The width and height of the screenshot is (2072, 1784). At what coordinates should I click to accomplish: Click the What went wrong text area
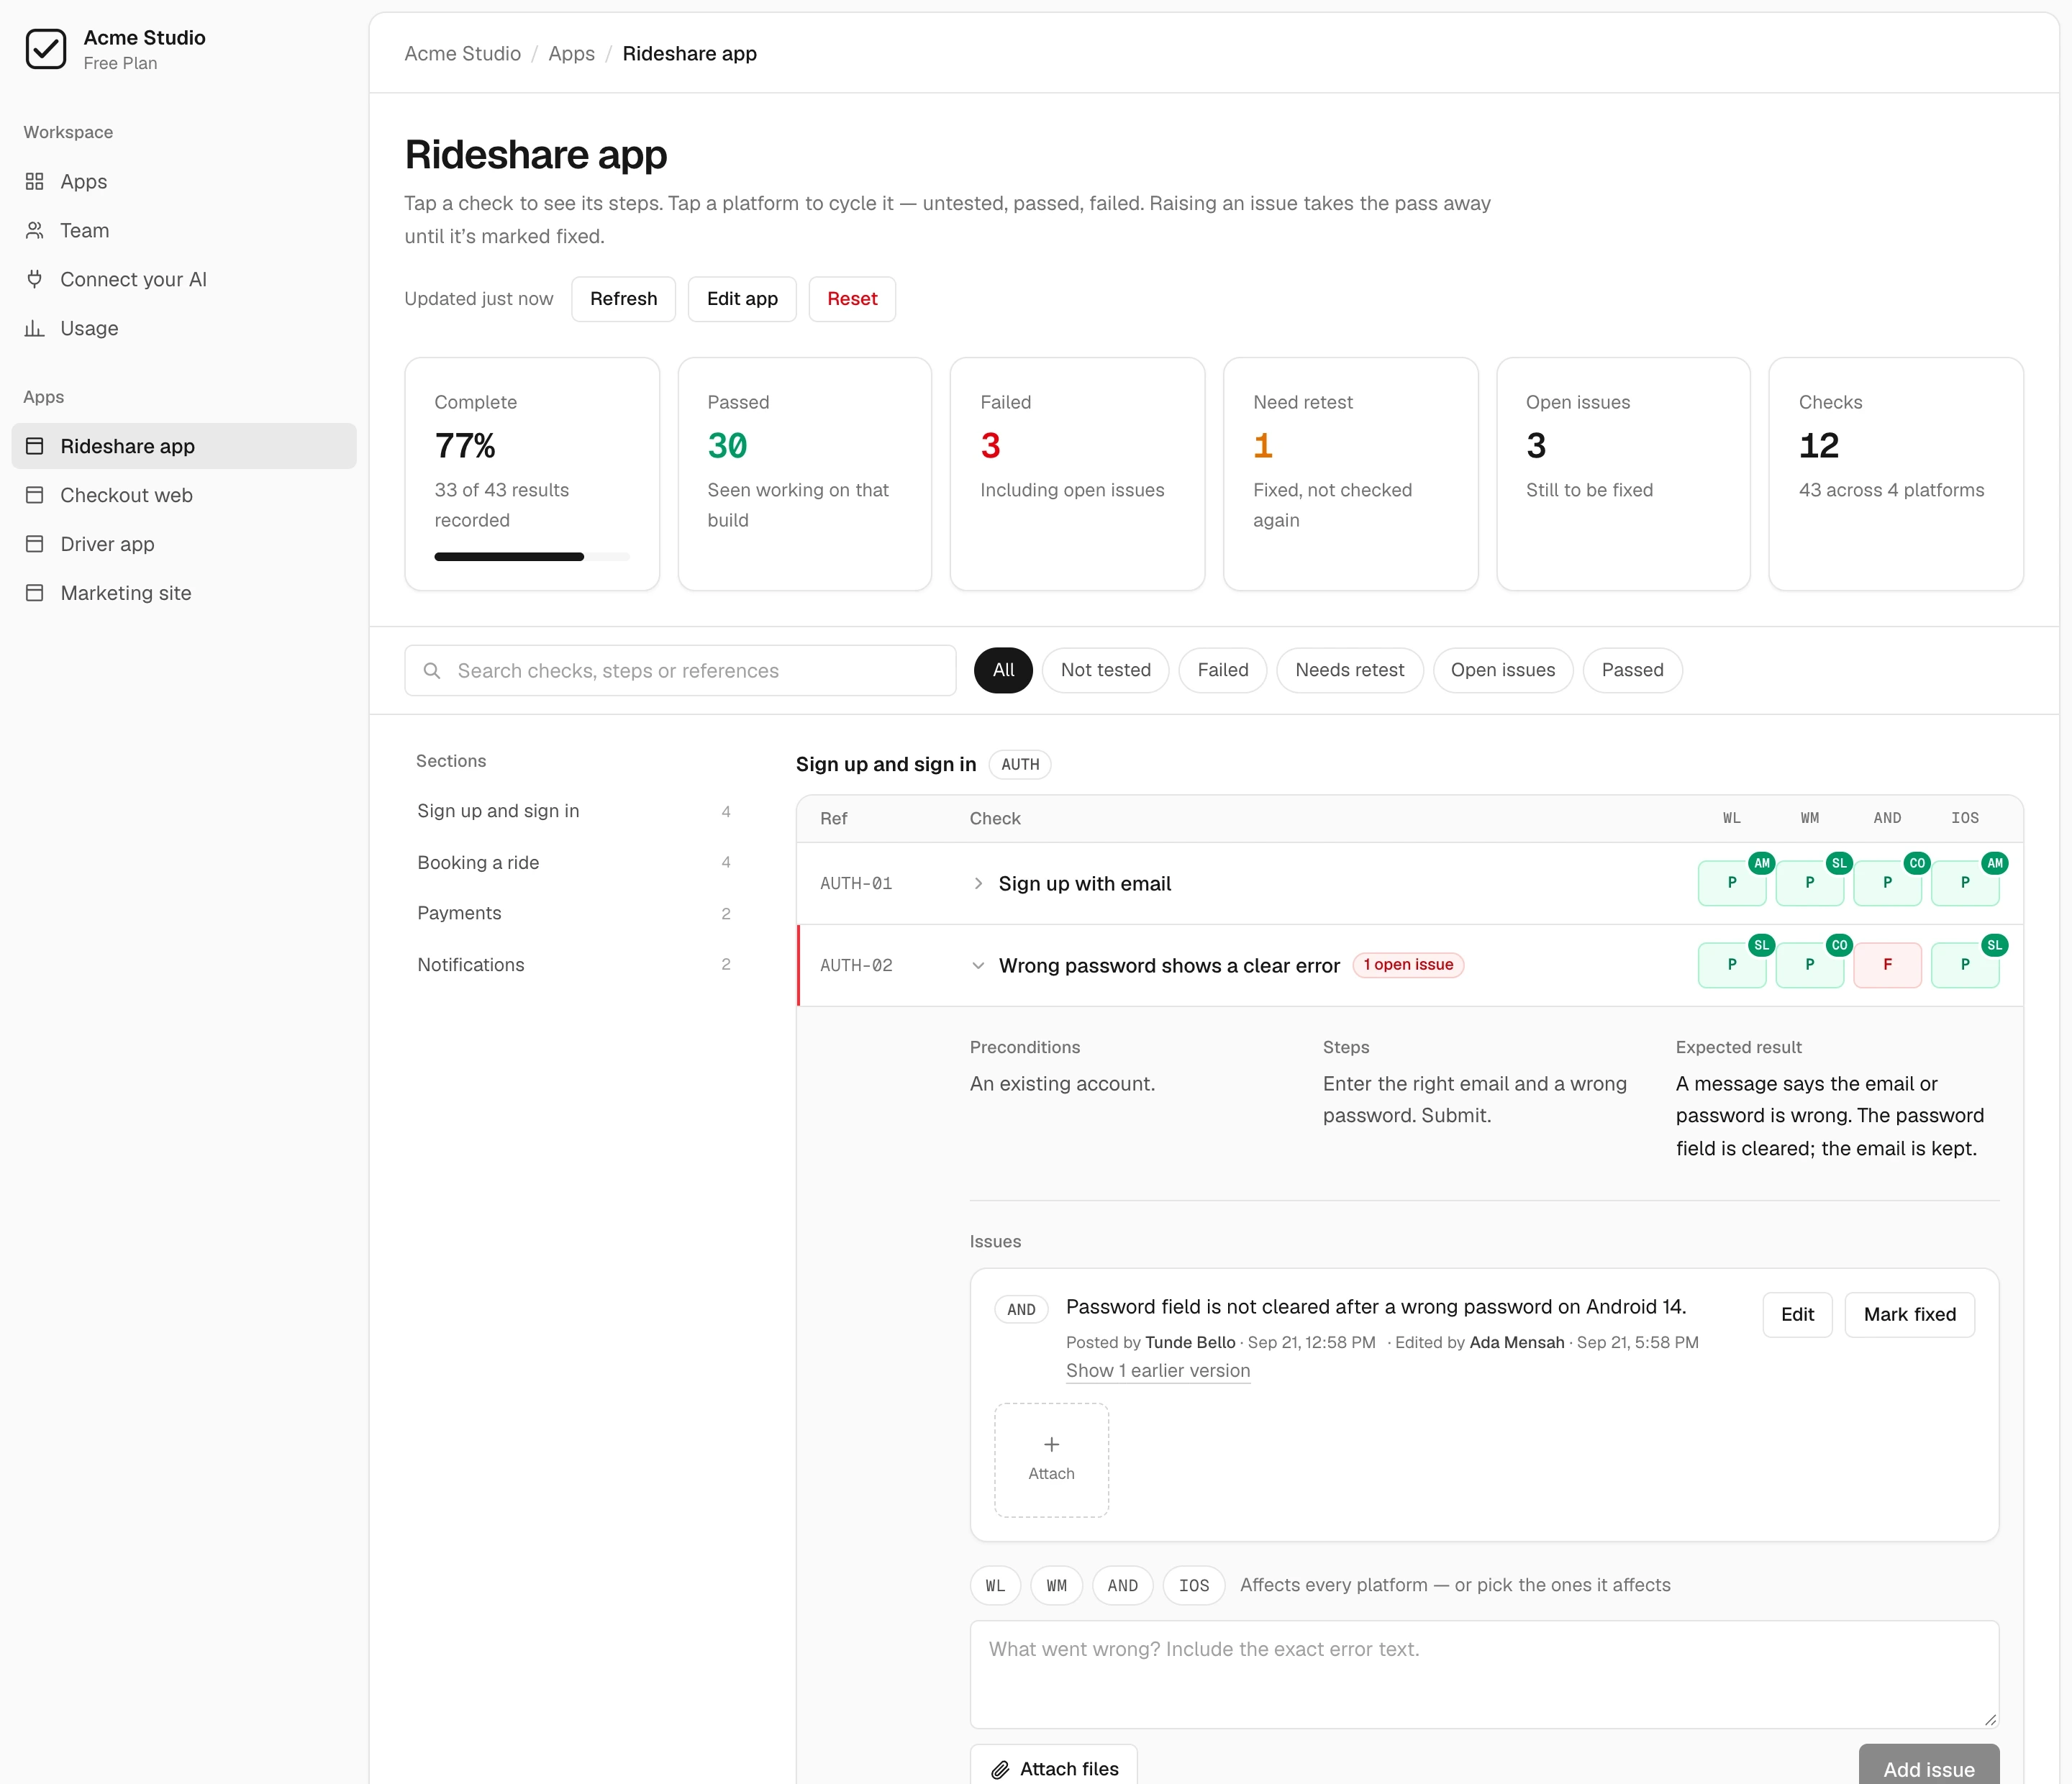1484,1674
